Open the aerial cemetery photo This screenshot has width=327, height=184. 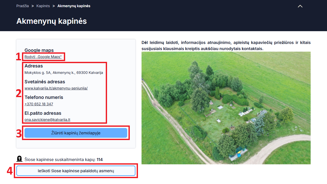pyautogui.click(x=226, y=108)
